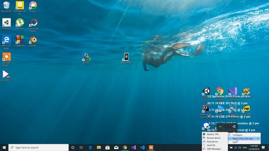This screenshot has height=151, width=269.
Task: Select Browse device from the submenu
Action: [215, 138]
